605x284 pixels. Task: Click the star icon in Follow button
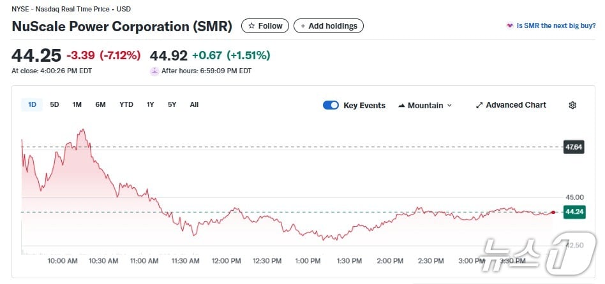click(251, 26)
